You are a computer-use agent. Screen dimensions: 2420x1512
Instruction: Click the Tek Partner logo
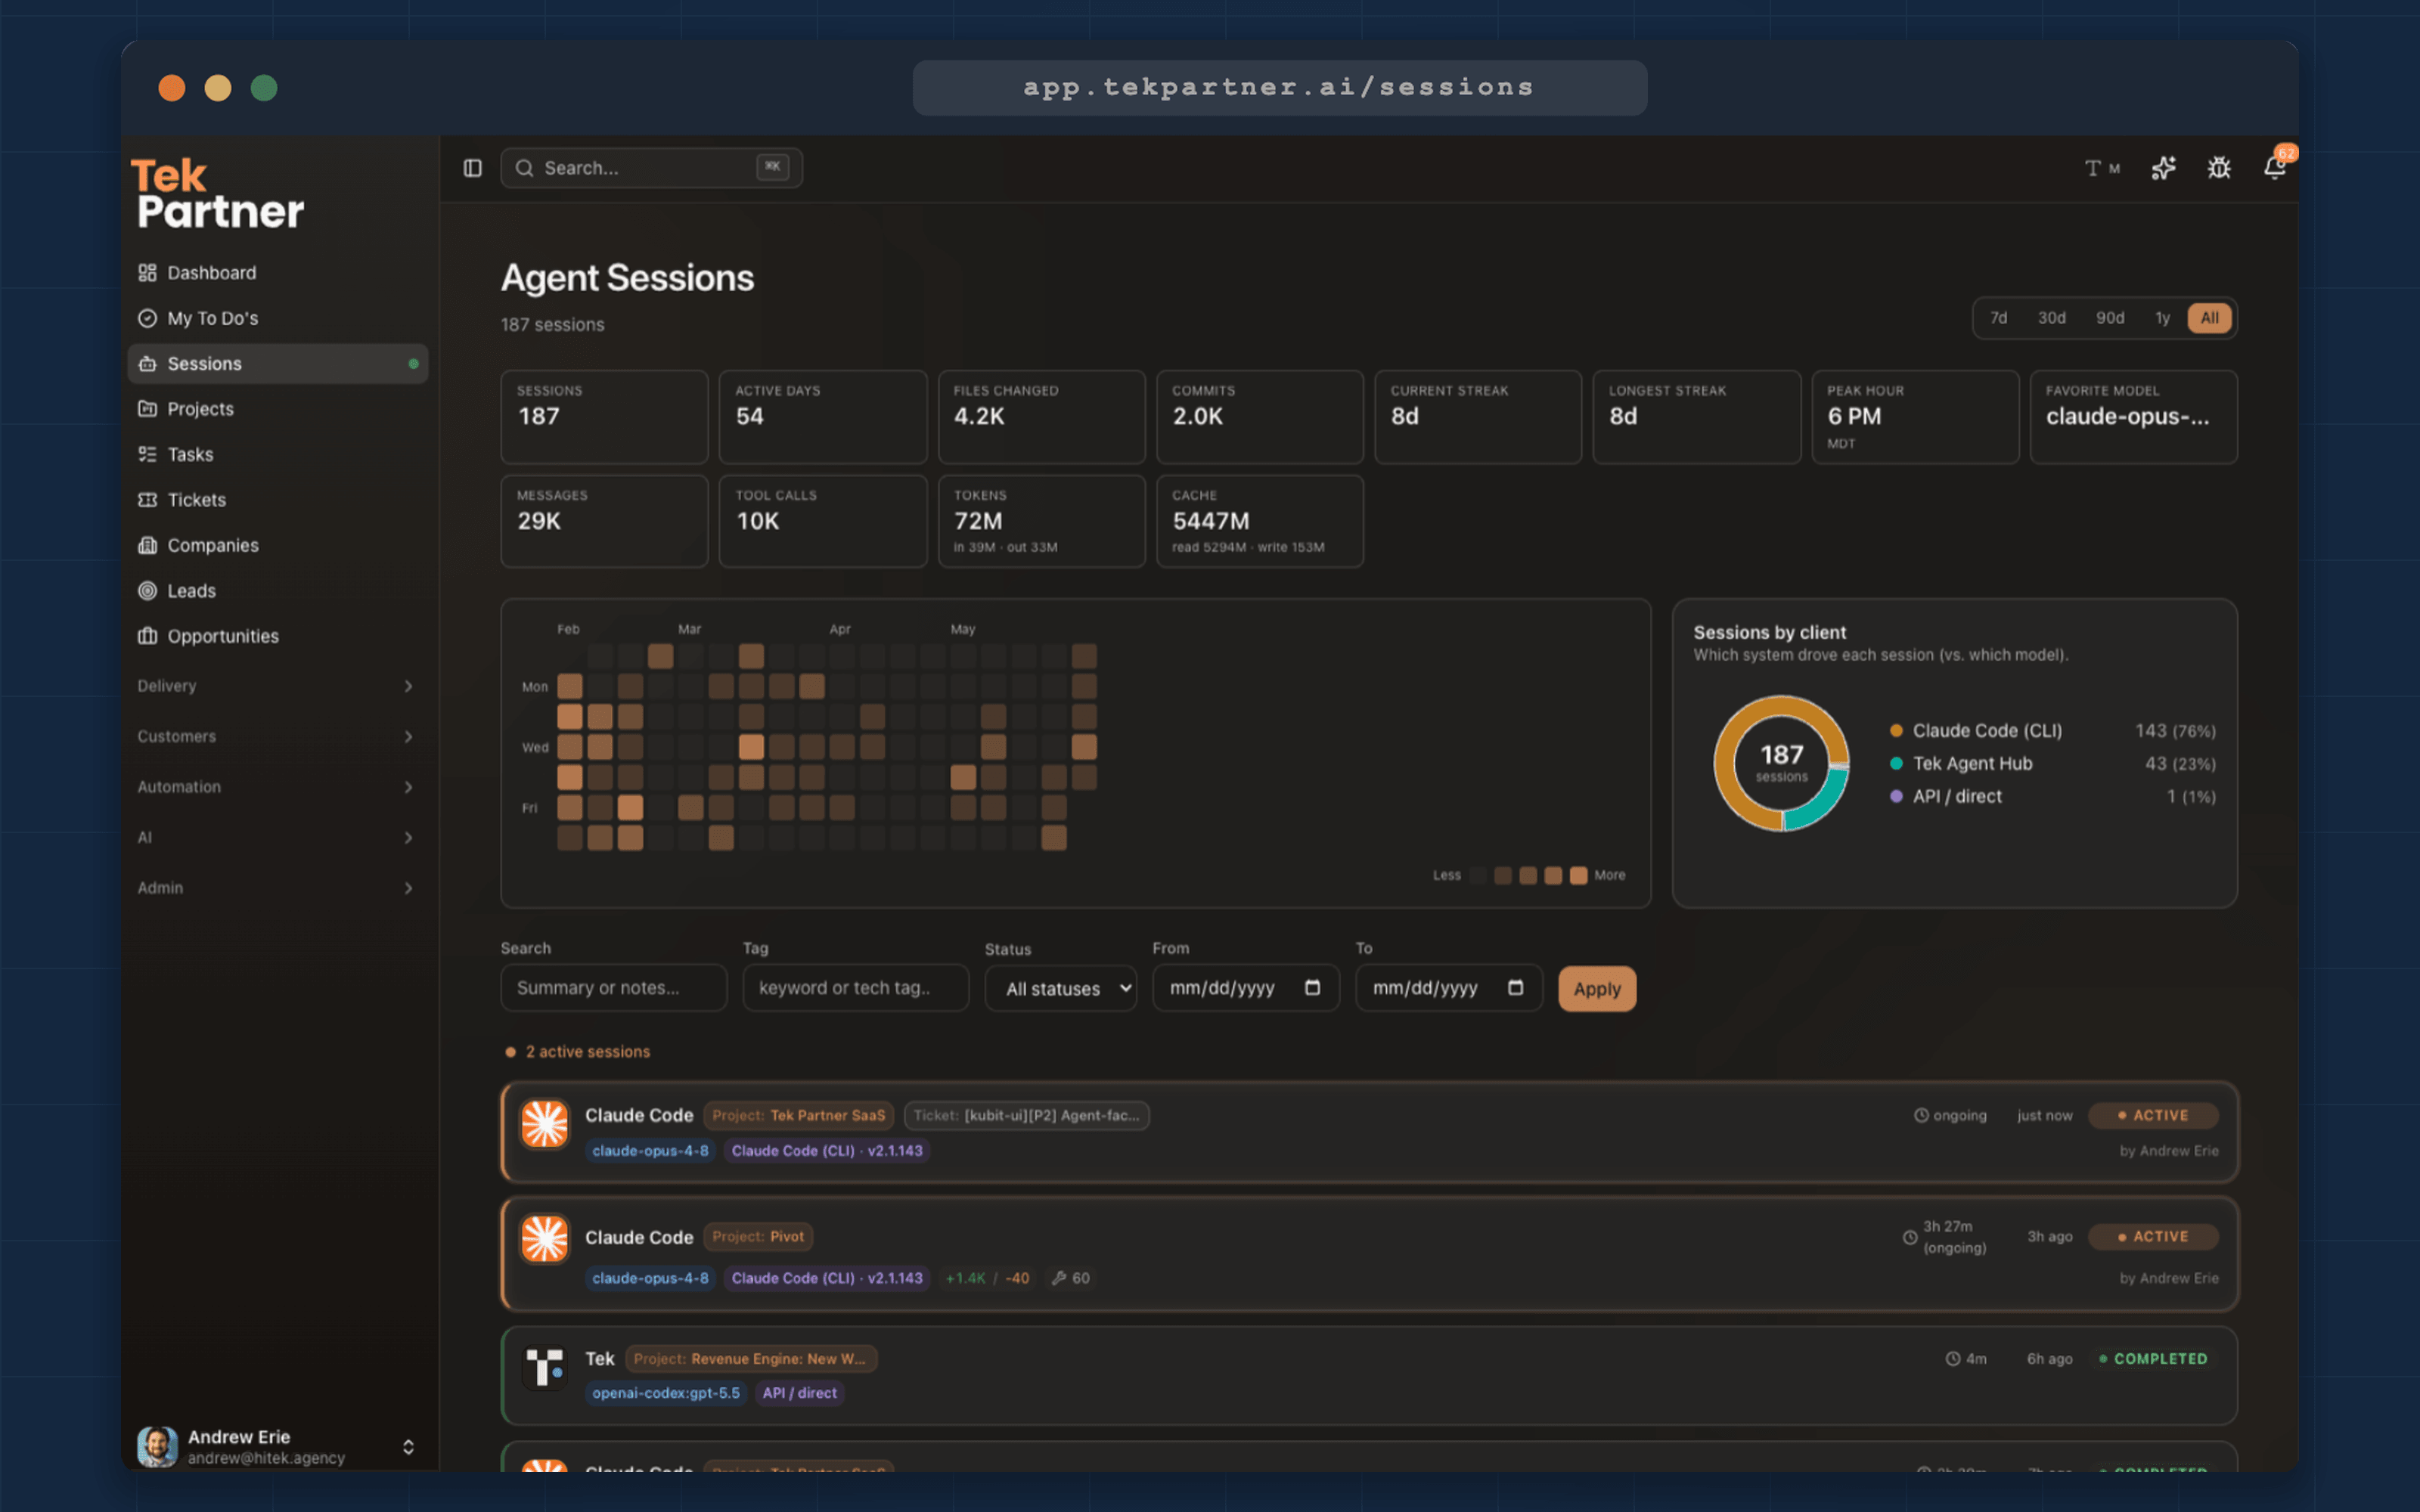(x=219, y=194)
